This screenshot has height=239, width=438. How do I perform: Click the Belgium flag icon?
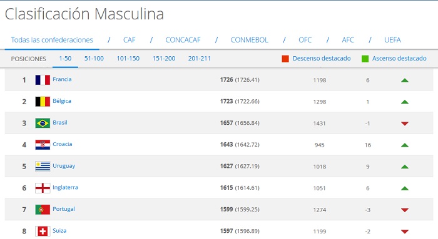coord(43,102)
